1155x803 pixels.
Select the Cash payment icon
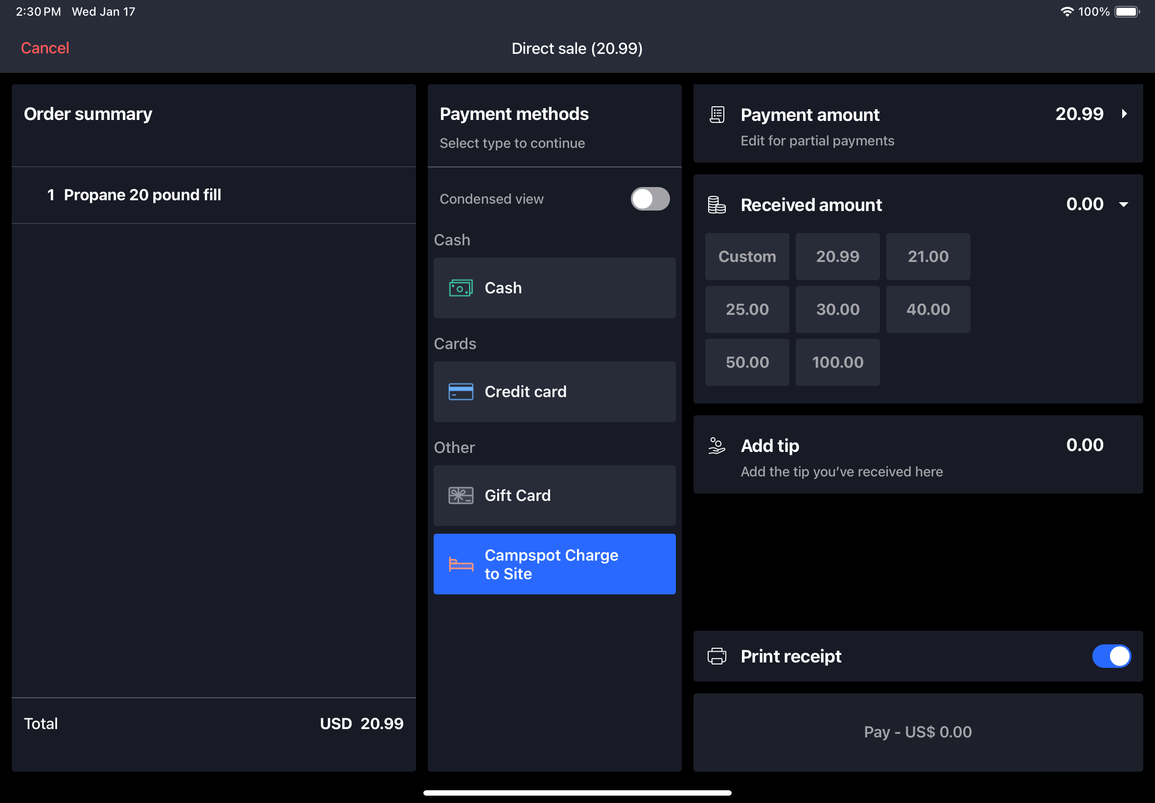coord(461,288)
